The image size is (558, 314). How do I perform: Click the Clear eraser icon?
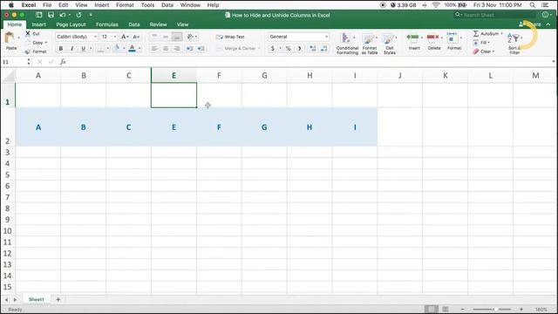pyautogui.click(x=476, y=51)
